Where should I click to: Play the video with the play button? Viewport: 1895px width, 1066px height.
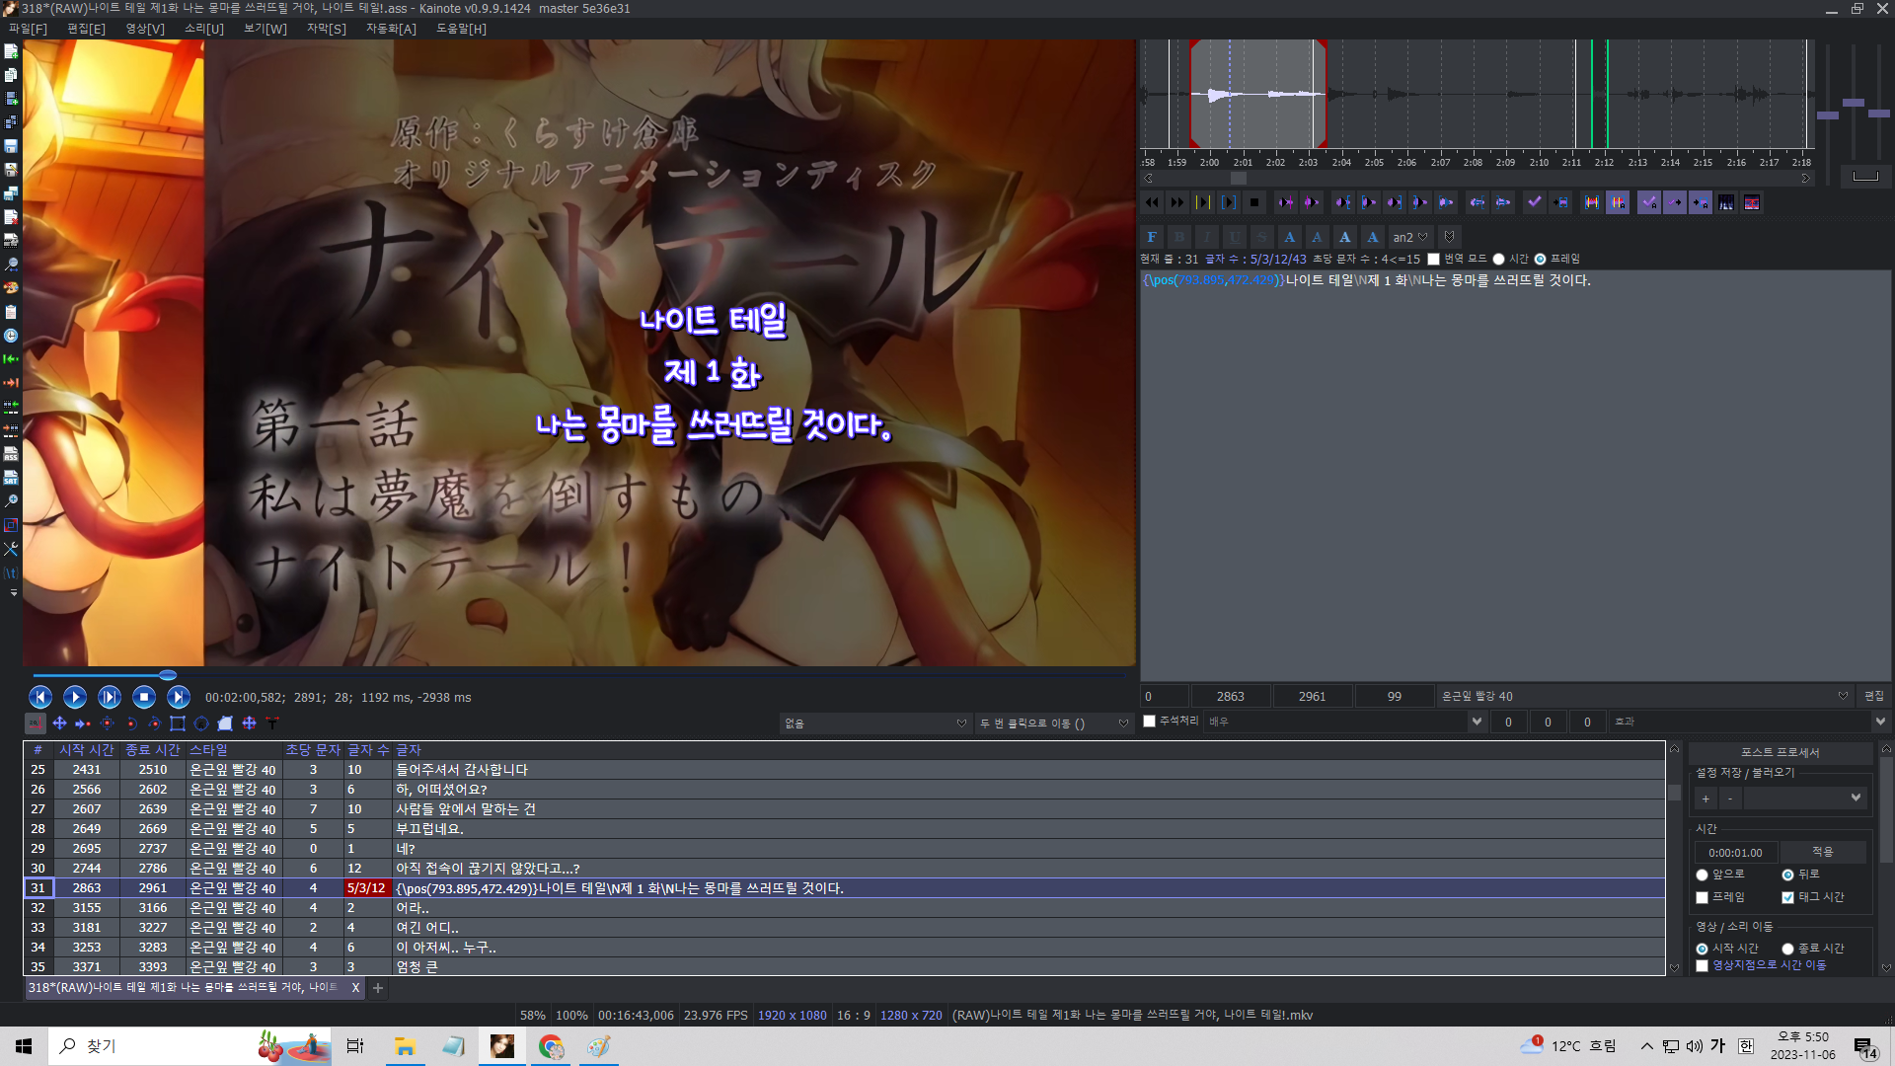point(75,697)
